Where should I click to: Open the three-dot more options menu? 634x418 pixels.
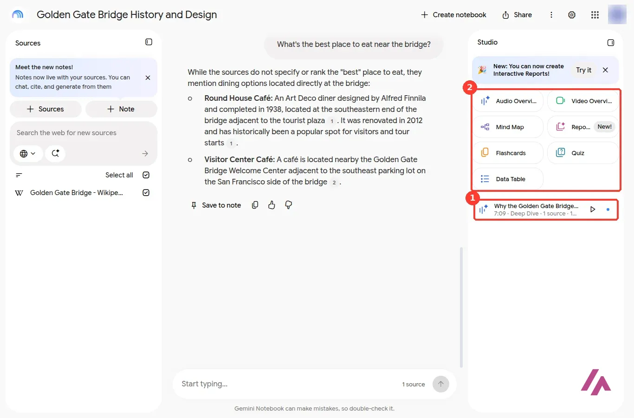[x=551, y=15]
